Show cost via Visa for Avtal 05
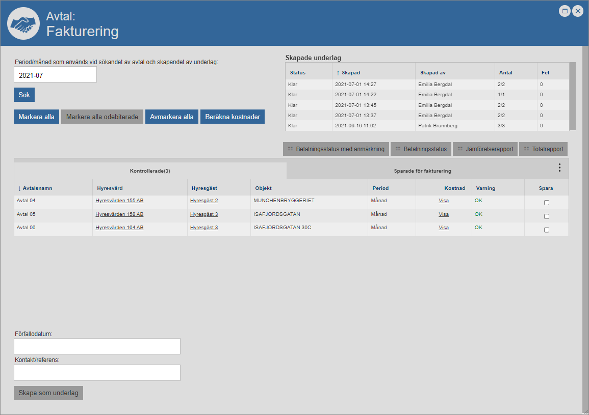589x415 pixels. [x=444, y=214]
